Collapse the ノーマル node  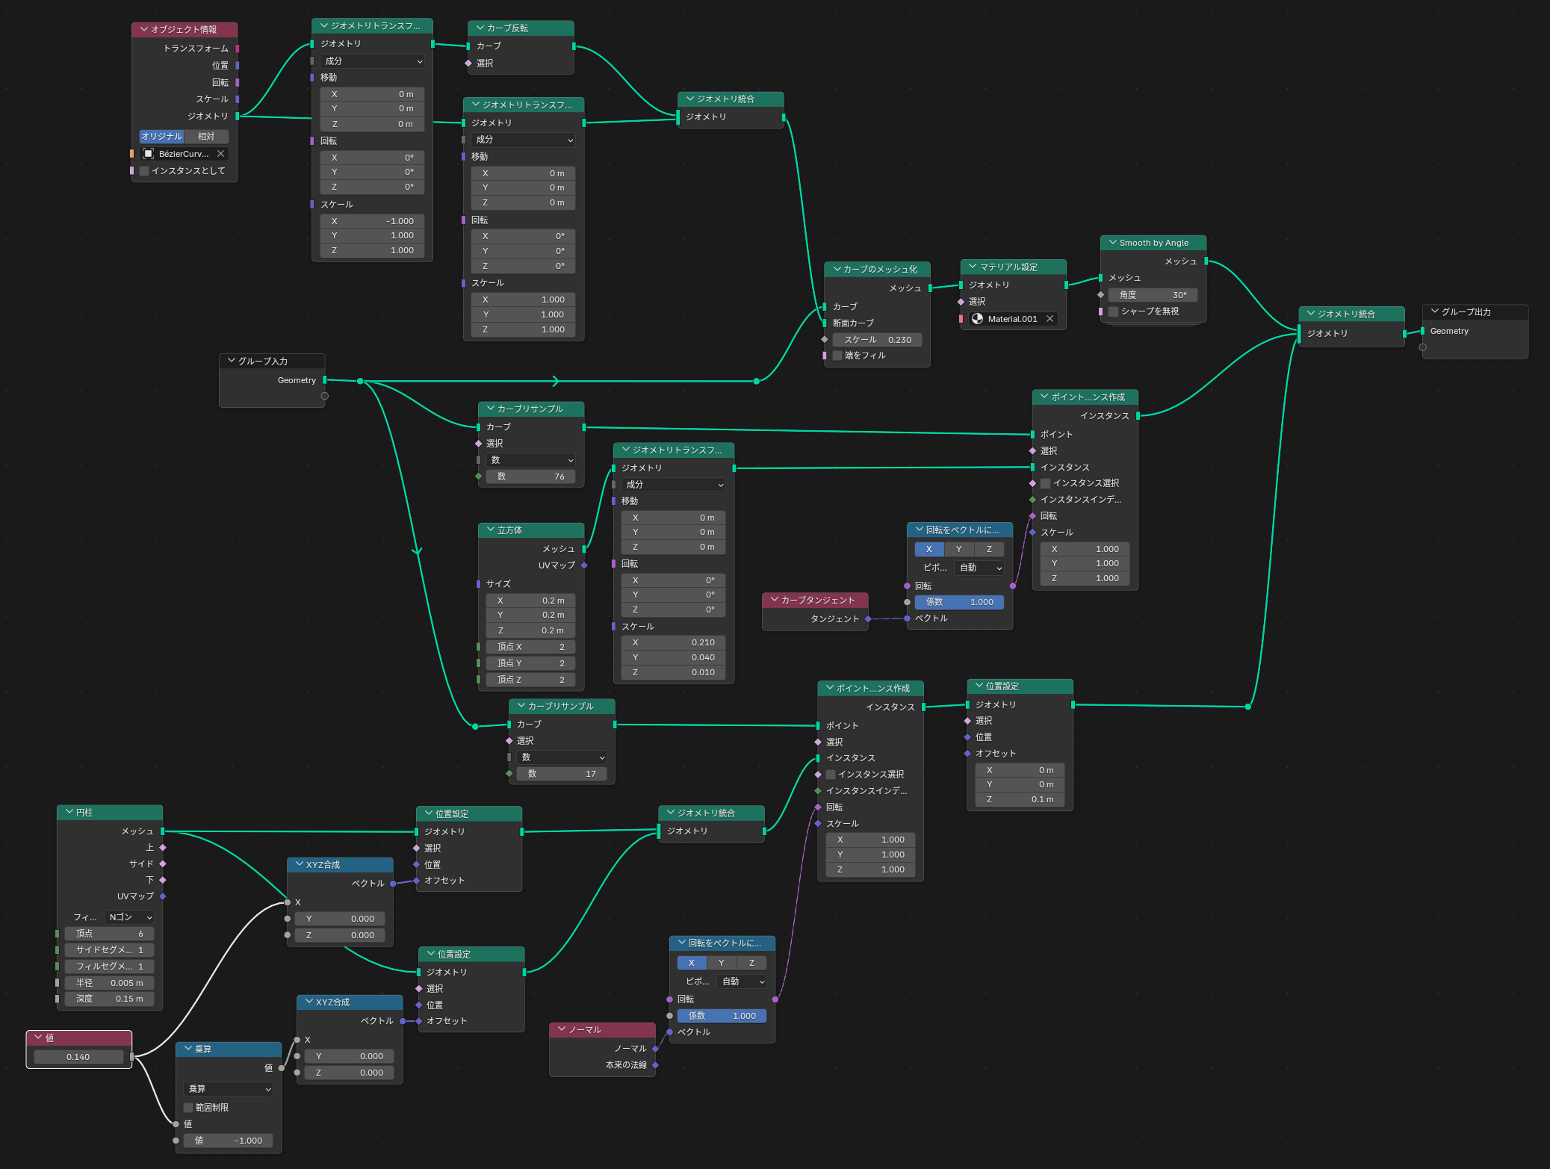562,1029
